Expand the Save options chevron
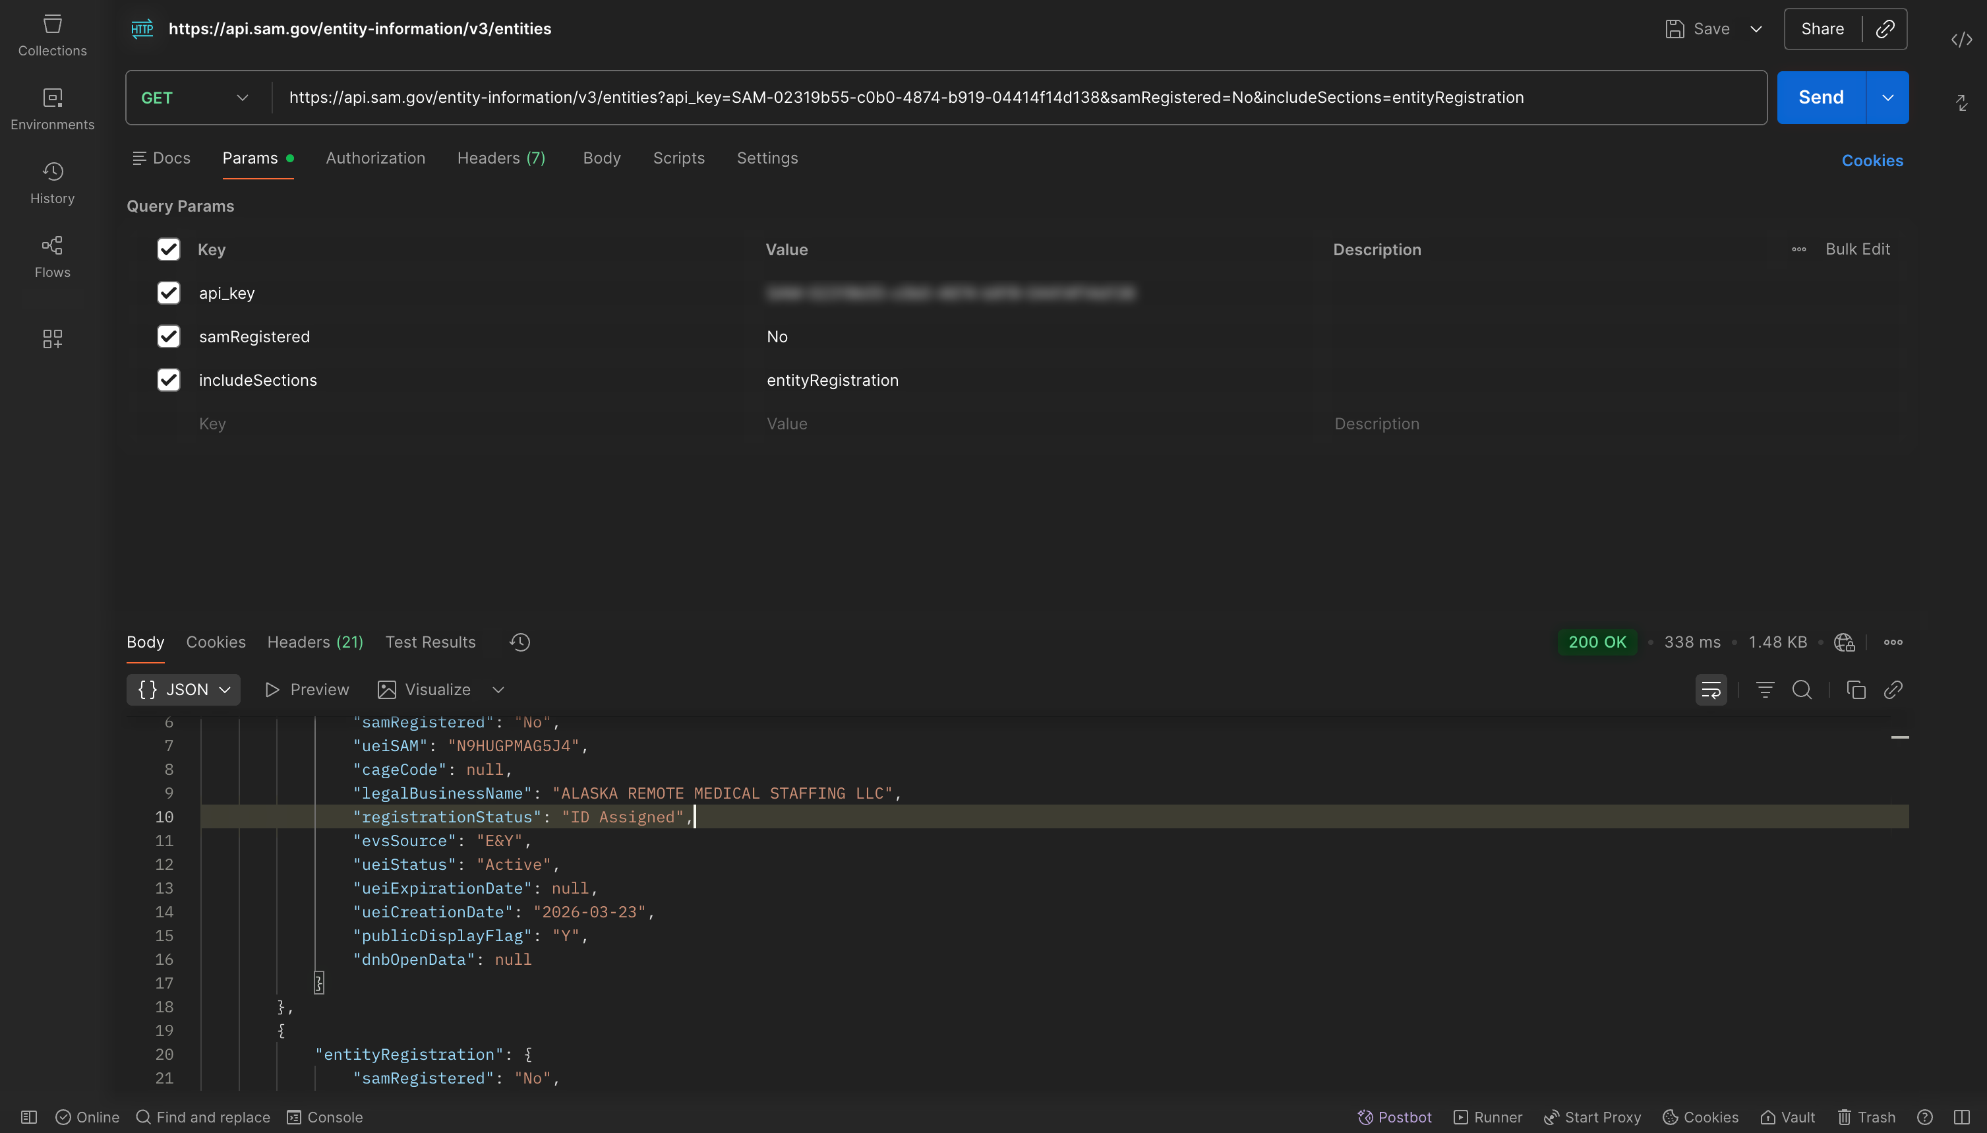 (x=1756, y=29)
